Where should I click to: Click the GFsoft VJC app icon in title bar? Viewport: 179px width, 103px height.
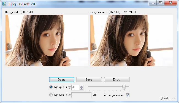(x=4, y=4)
